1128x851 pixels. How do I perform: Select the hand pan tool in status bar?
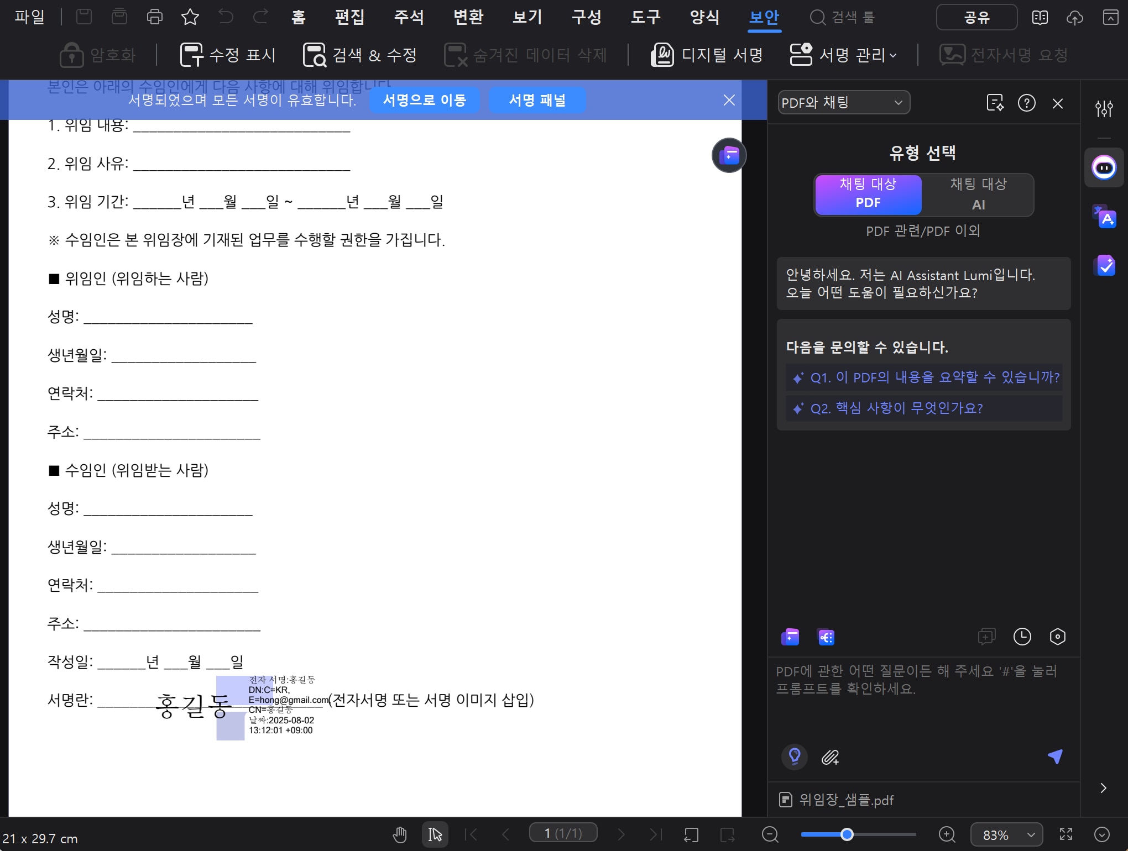(400, 834)
